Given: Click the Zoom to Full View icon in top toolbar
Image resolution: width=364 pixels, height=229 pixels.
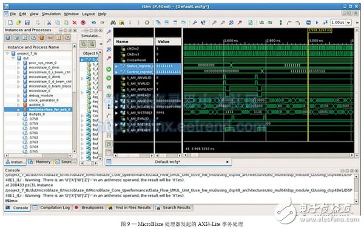Looking at the screenshot, I should click(x=231, y=22).
